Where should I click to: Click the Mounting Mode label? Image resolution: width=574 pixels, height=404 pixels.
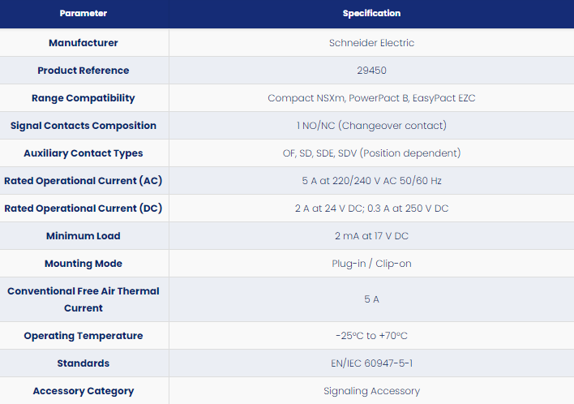point(83,264)
